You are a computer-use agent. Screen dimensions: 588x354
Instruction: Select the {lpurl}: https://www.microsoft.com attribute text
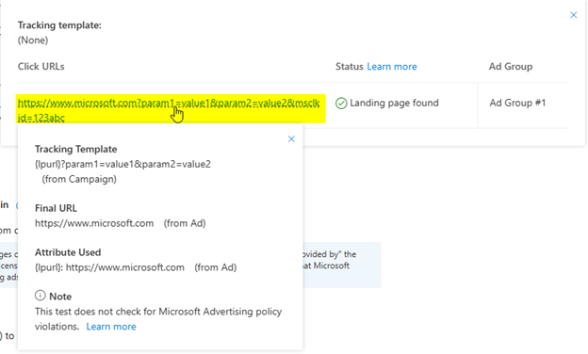point(109,267)
